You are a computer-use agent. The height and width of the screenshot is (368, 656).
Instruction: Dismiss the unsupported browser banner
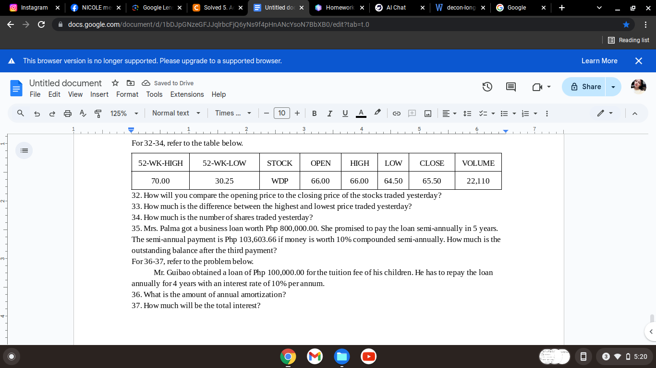click(x=638, y=61)
